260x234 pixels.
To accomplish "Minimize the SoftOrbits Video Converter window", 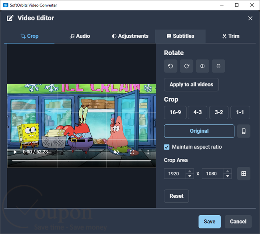I will click(222, 5).
